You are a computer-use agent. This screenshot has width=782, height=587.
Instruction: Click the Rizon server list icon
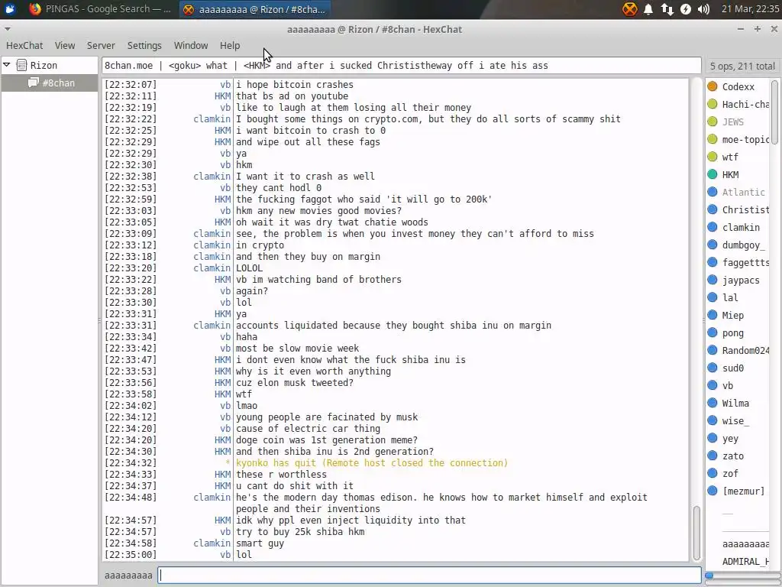click(x=21, y=65)
